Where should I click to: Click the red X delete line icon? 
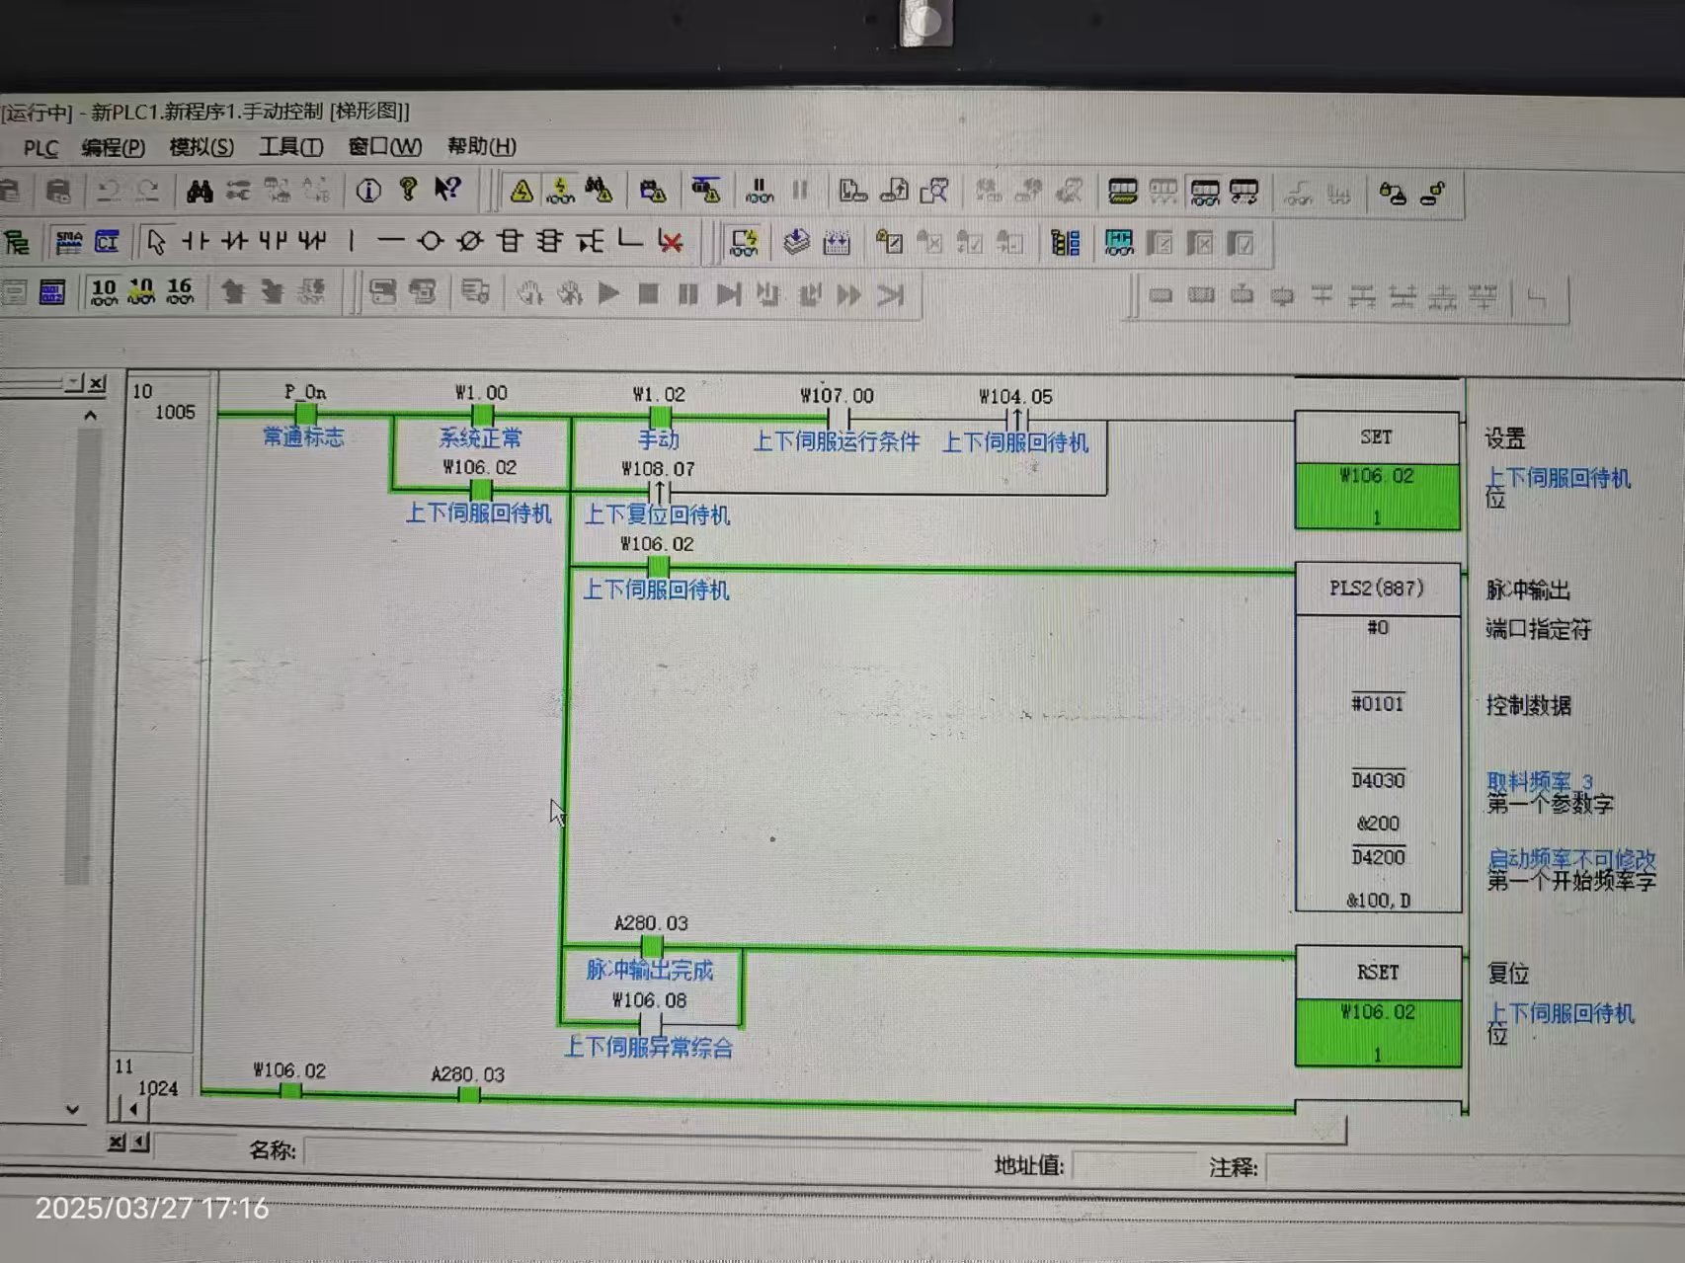[671, 242]
